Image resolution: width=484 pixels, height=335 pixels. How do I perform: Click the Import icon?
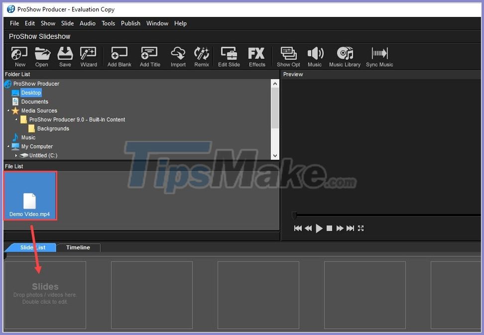[x=178, y=56]
